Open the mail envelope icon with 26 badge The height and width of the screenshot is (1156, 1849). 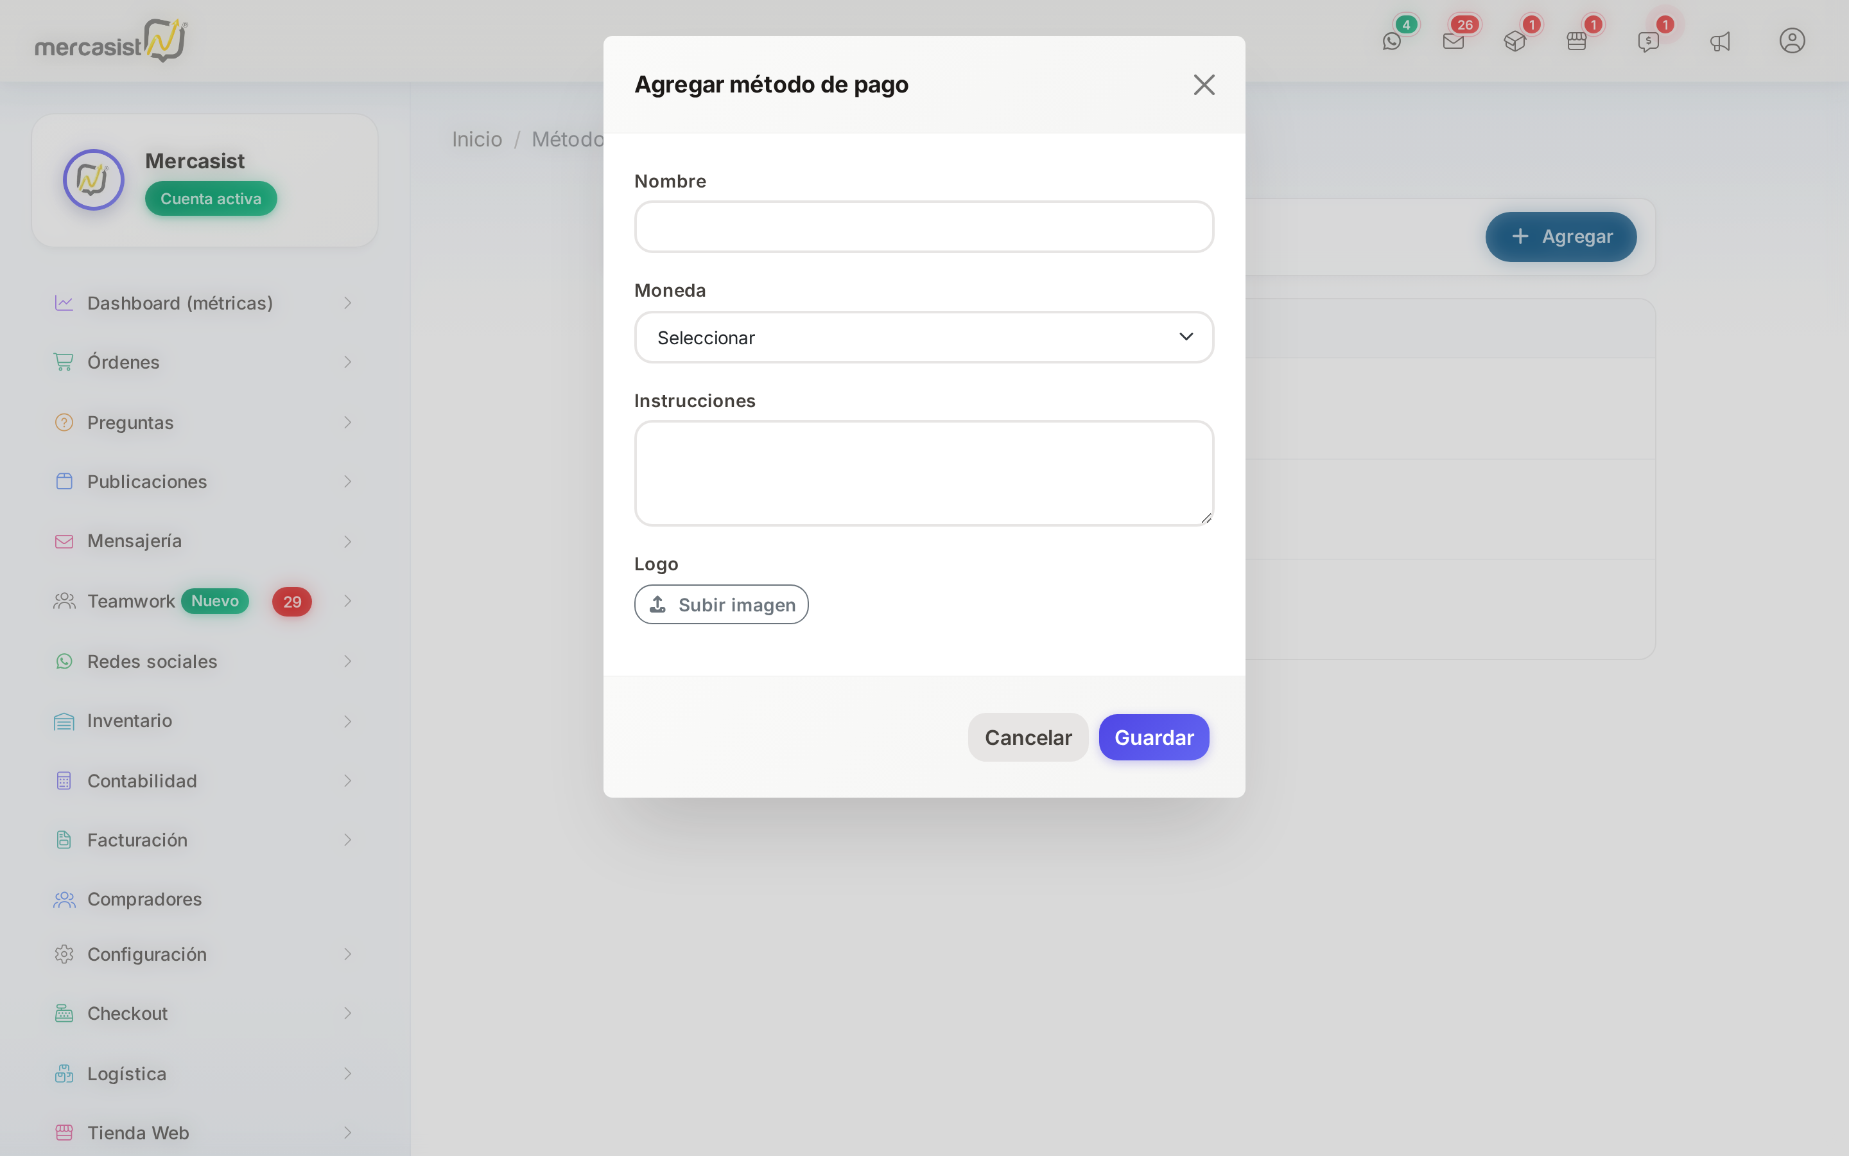coord(1454,41)
